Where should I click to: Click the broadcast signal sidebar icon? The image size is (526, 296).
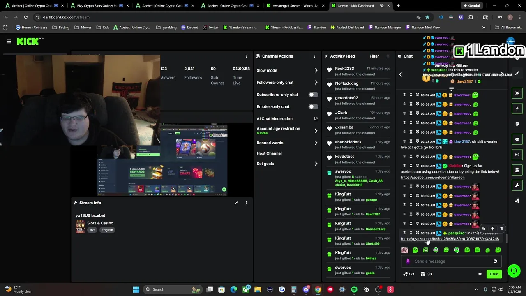[x=517, y=155]
